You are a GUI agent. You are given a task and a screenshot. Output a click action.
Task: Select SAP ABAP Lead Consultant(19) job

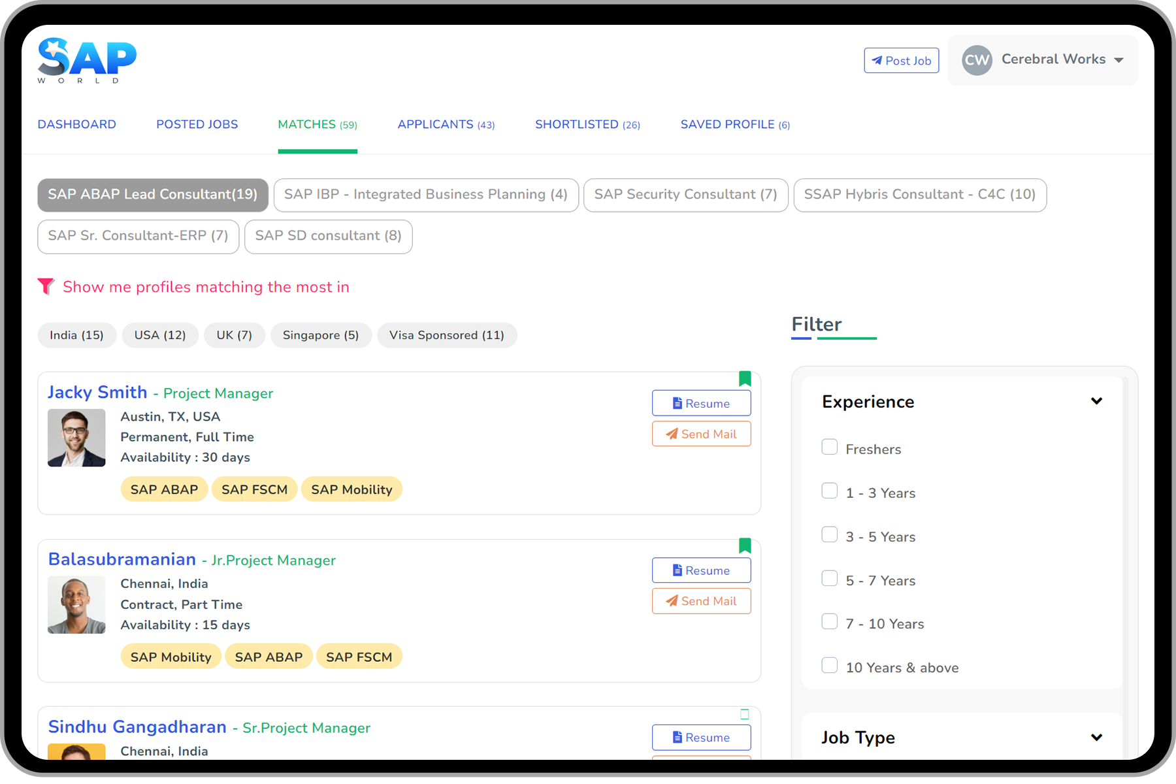click(153, 195)
